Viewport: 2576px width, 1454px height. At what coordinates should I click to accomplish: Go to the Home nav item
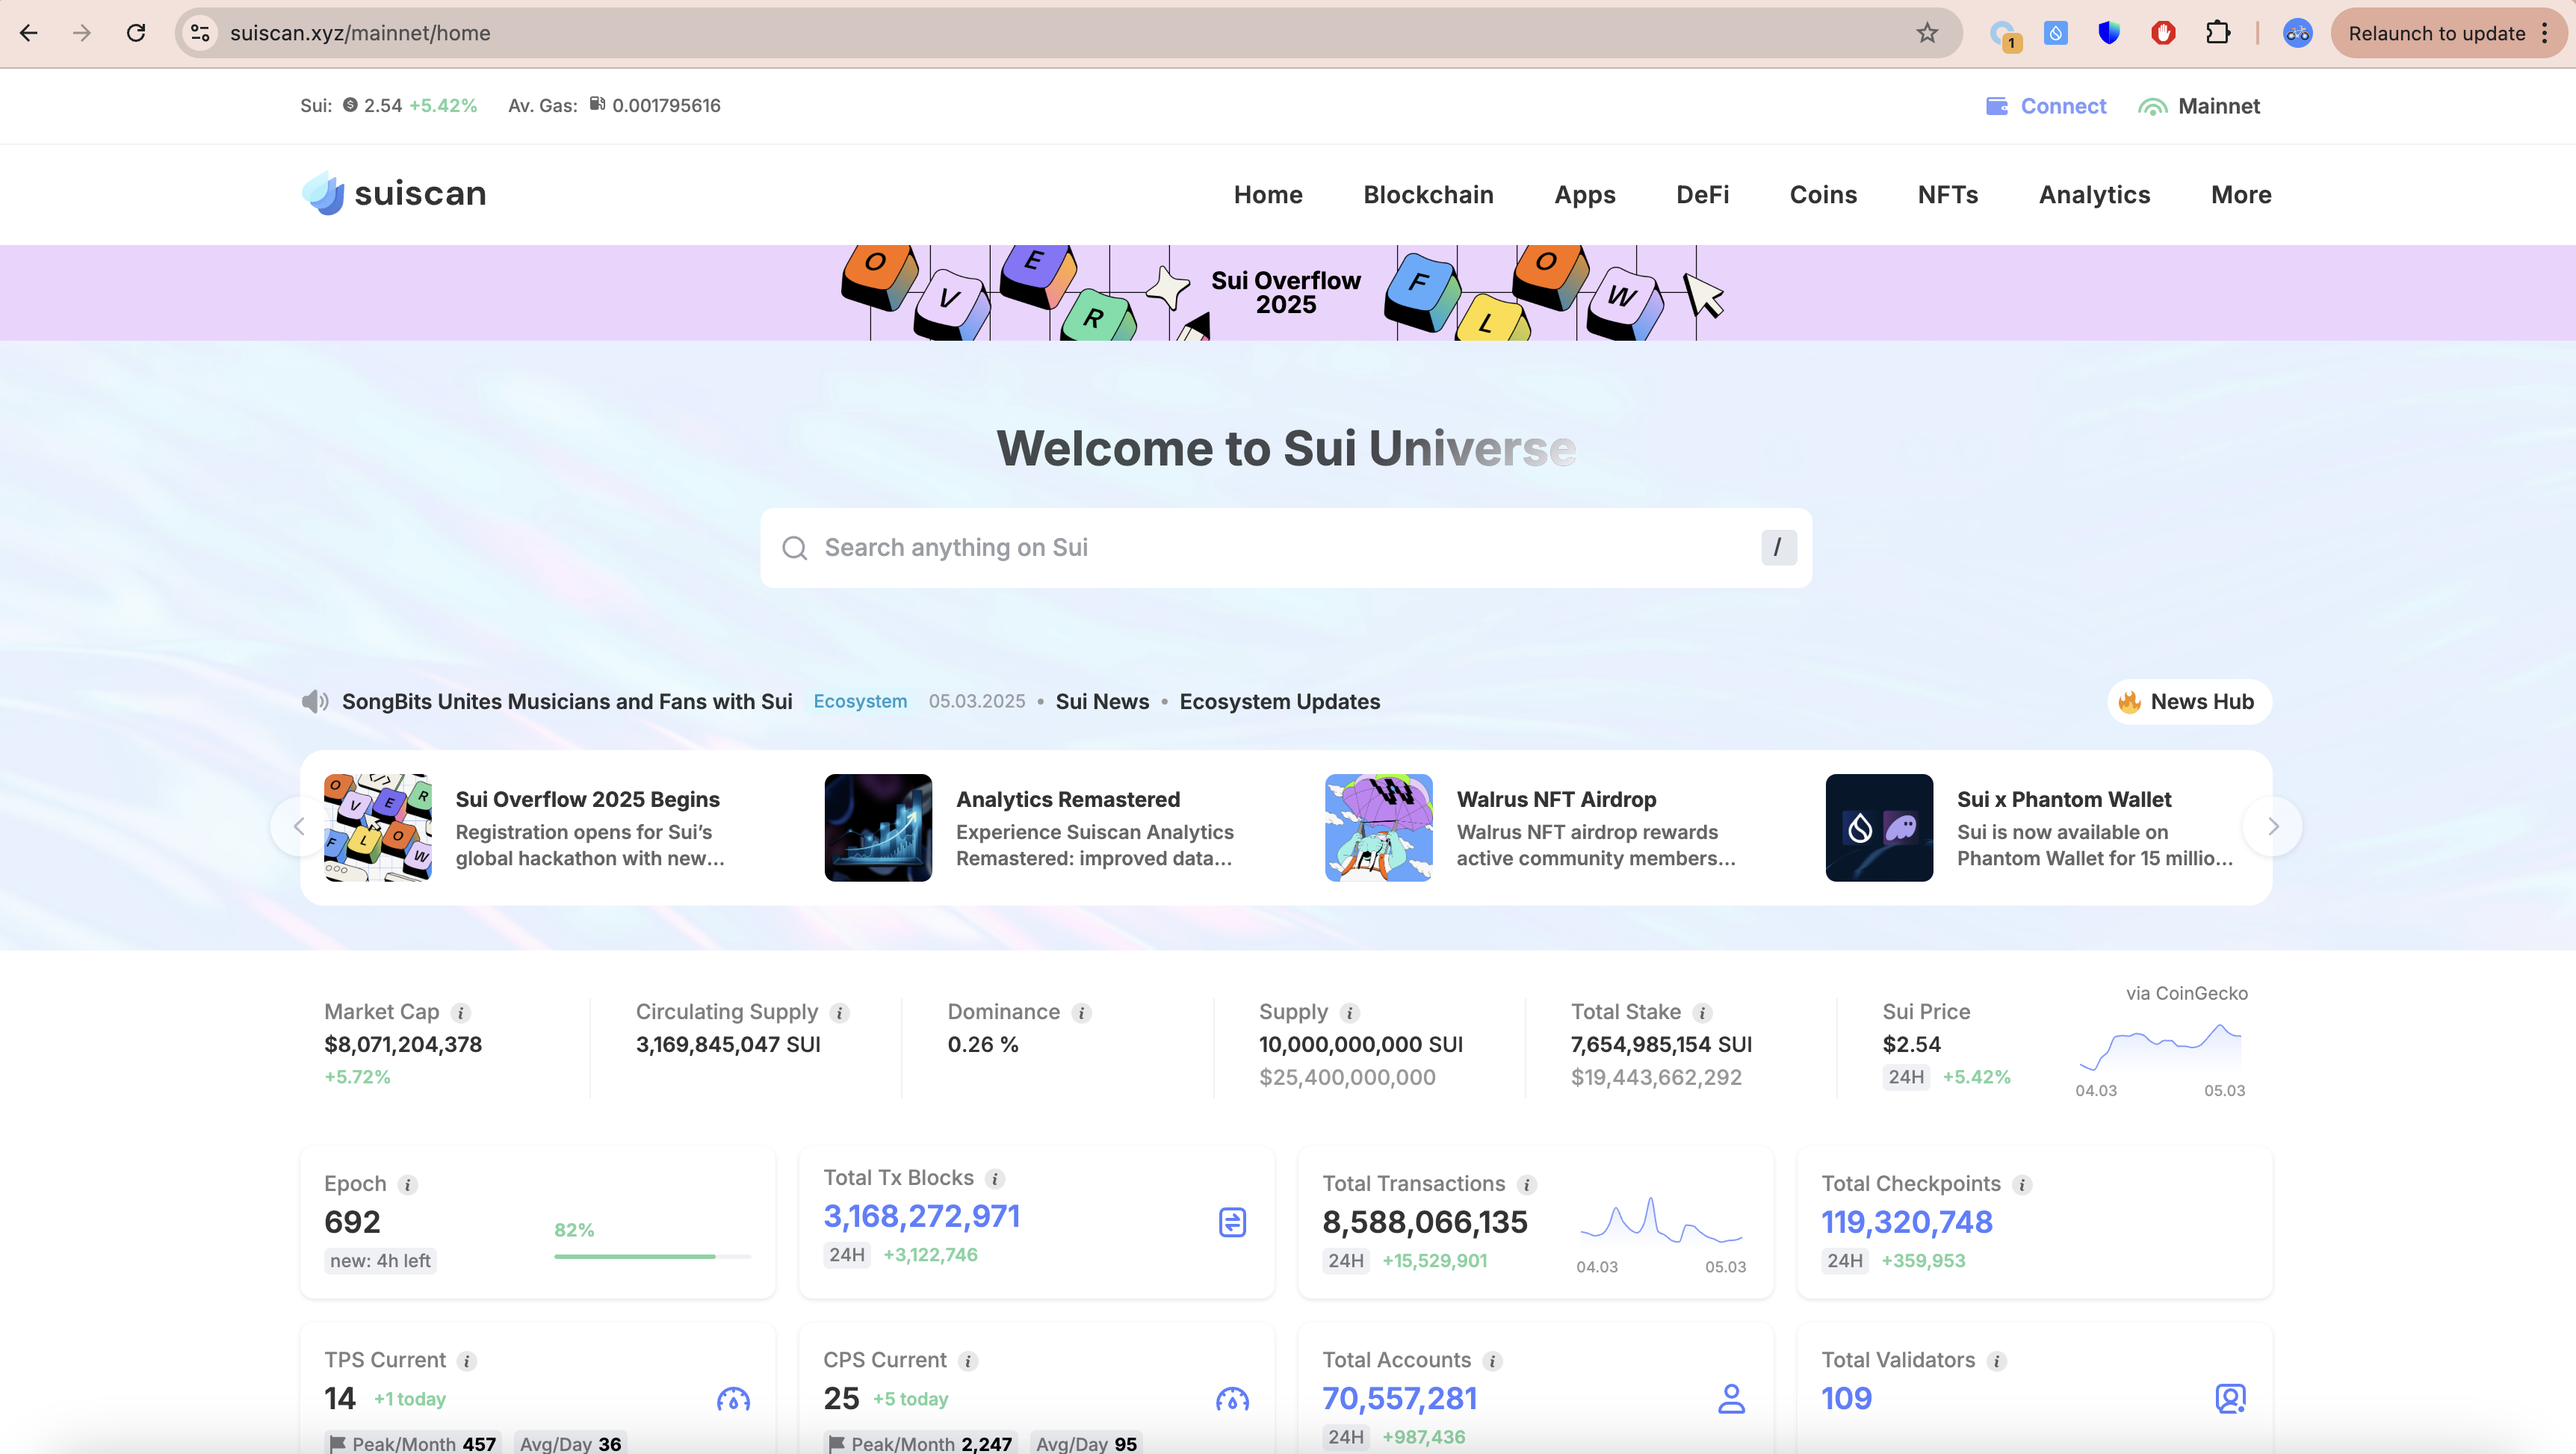coord(1267,194)
